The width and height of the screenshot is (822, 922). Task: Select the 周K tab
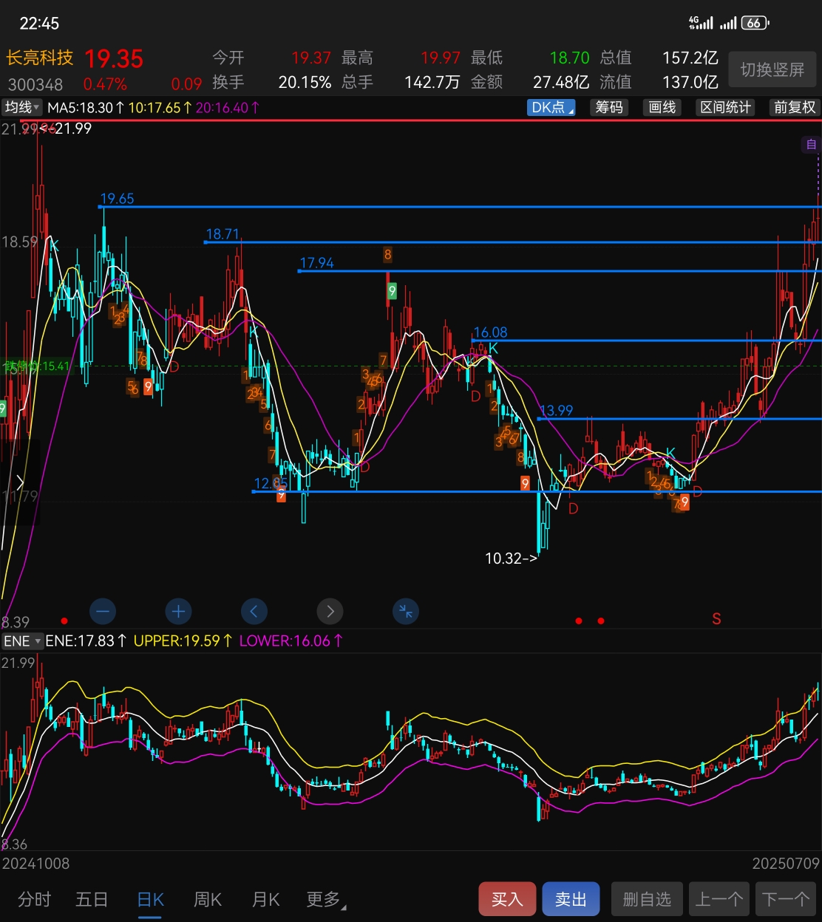[208, 899]
